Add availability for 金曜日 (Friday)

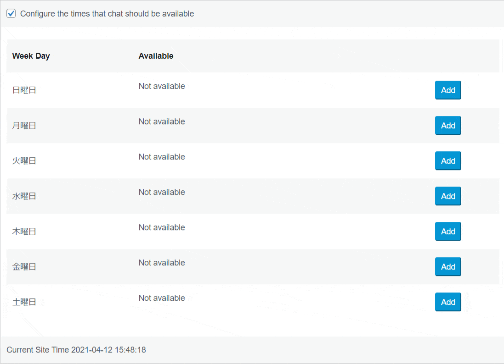[x=448, y=266]
